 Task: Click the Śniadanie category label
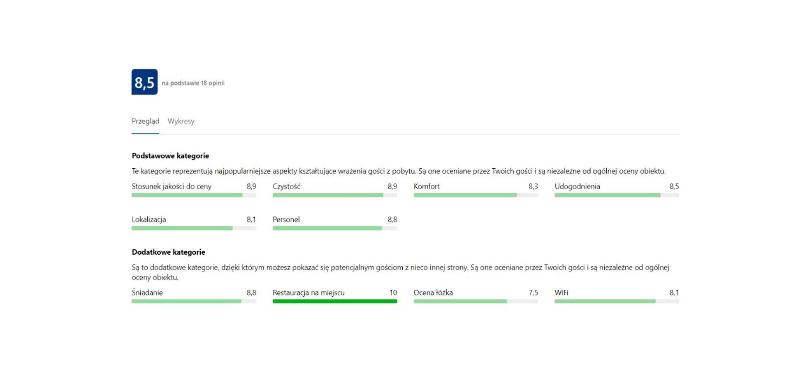click(x=147, y=293)
